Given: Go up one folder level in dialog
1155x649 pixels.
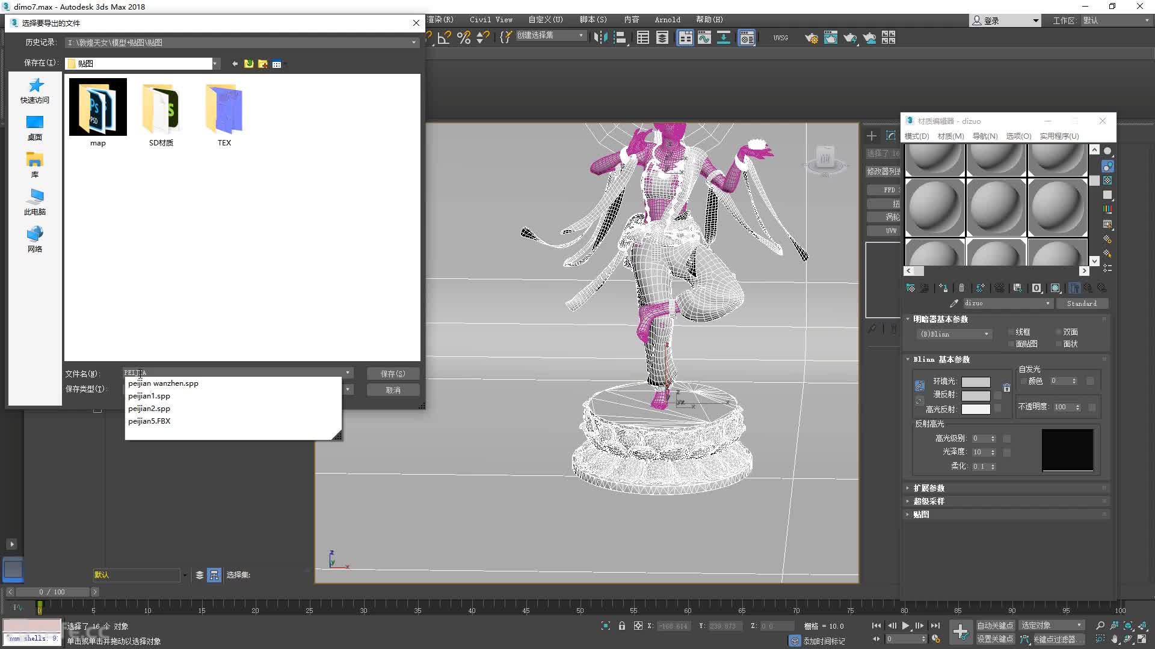Looking at the screenshot, I should point(248,64).
